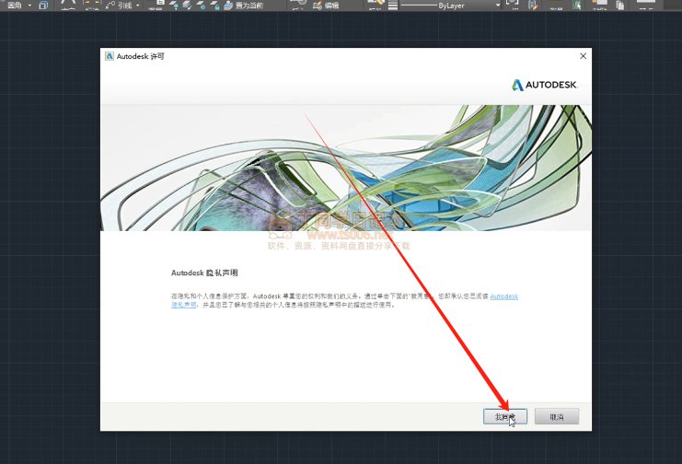Click the select-with-cursor icon in ribbon
Image resolution: width=682 pixels, height=464 pixels.
coord(577,6)
